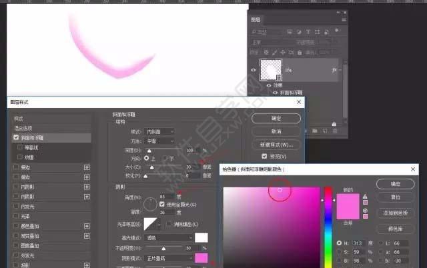Image resolution: width=427 pixels, height=268 pixels.
Task: Click the angle dial in 阴影 section
Action: click(x=150, y=204)
